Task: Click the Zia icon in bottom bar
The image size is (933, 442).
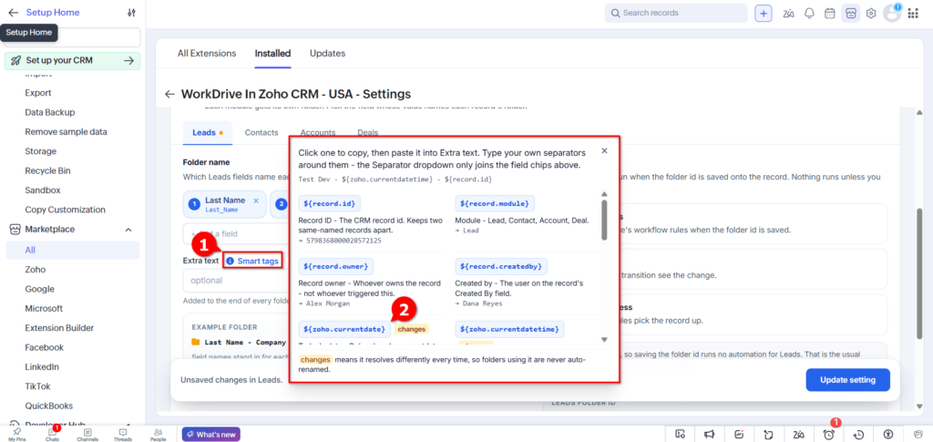Action: (x=798, y=435)
